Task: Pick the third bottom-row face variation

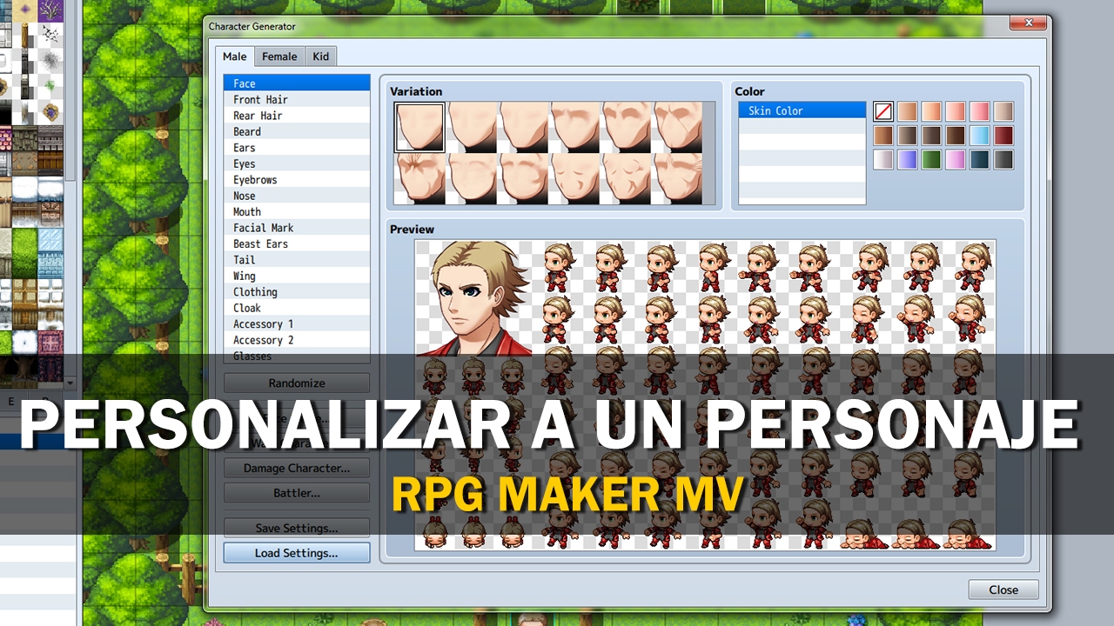Action: pyautogui.click(x=522, y=178)
